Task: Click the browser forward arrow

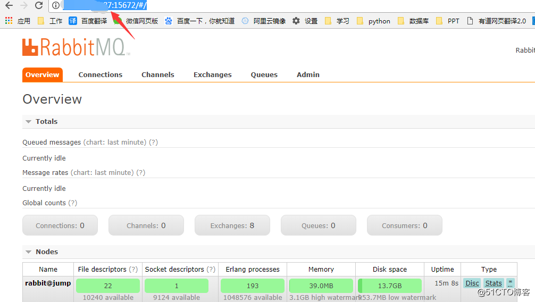Action: tap(24, 5)
